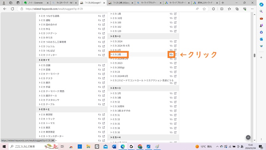Image resolution: width=266 pixels, height=150 pixels.
Task: Click re-search icon for トミカ ツムツム
Action: pyautogui.click(x=99, y=46)
